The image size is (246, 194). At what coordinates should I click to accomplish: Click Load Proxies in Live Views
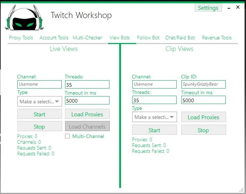(x=87, y=114)
